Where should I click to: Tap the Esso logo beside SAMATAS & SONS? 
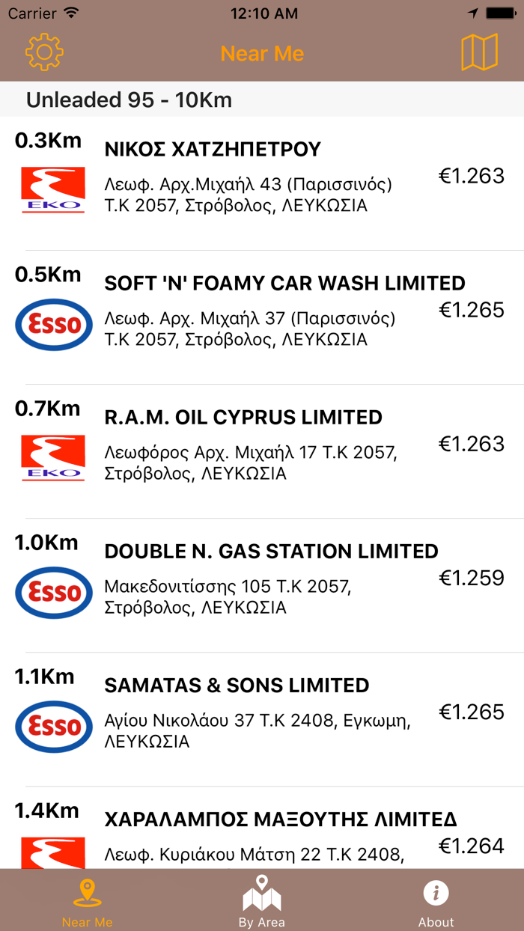53,726
